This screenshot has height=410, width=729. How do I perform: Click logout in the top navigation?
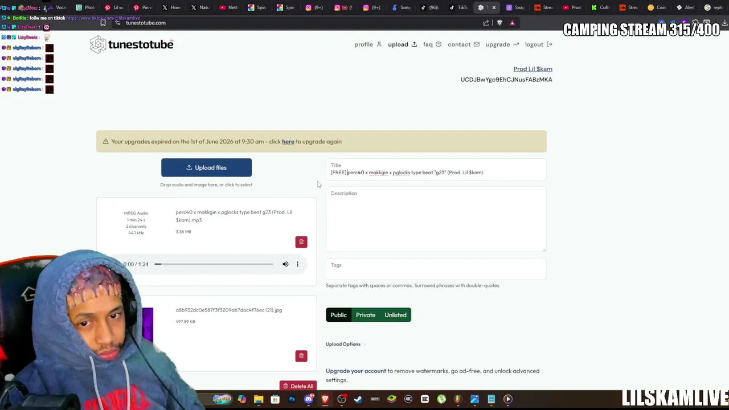pos(539,44)
